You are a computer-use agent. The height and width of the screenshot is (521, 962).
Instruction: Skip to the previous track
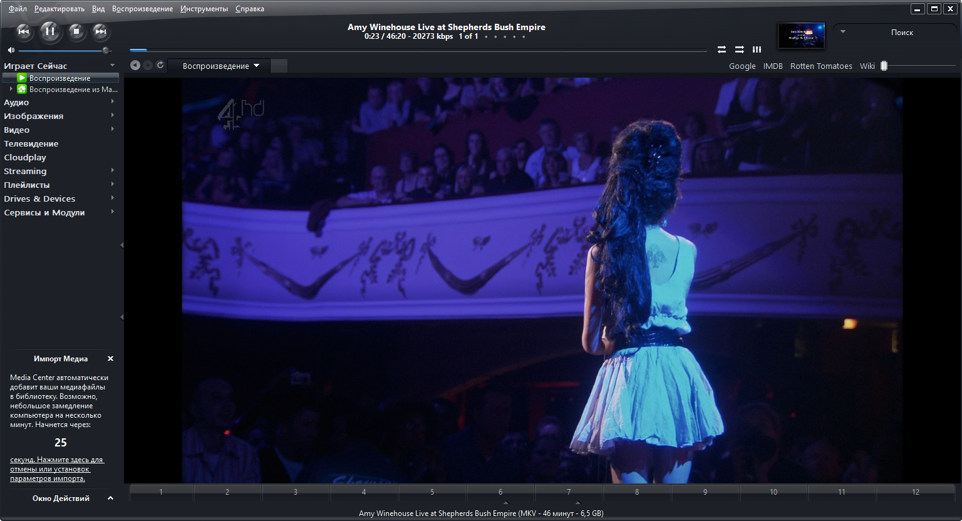coord(24,31)
